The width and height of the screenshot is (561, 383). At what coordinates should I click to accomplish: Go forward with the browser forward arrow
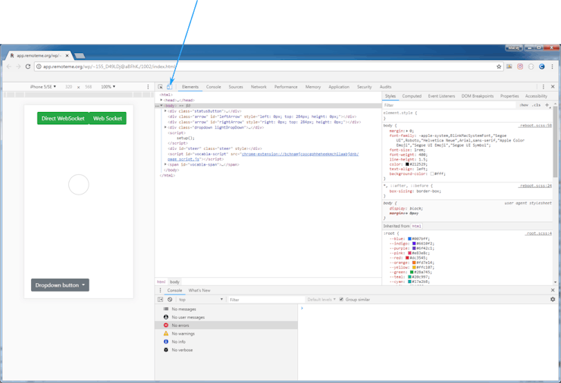click(18, 67)
